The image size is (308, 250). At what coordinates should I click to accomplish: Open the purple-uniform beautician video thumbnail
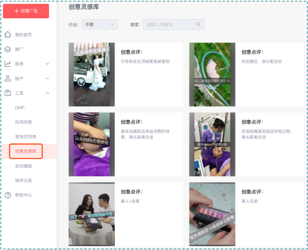click(212, 144)
